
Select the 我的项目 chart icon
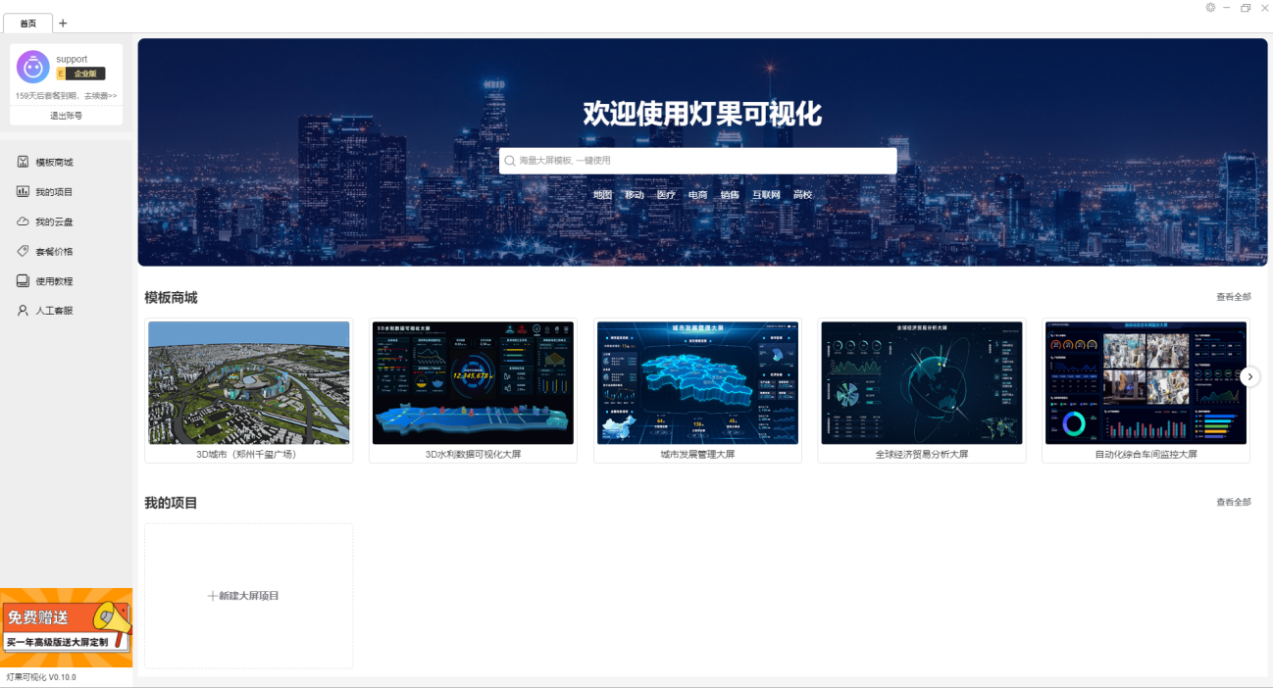coord(23,191)
